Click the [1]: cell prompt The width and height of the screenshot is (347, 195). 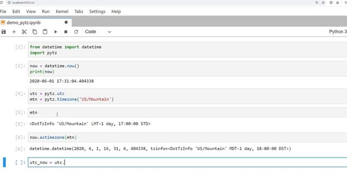point(20,47)
